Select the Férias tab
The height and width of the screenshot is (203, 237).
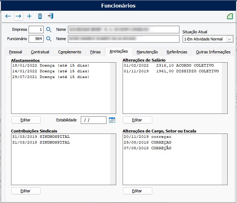point(95,52)
